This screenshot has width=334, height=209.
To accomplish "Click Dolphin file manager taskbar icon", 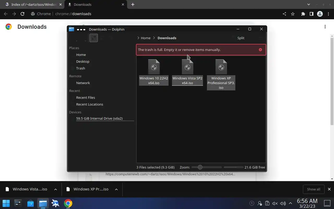I will [43, 203].
